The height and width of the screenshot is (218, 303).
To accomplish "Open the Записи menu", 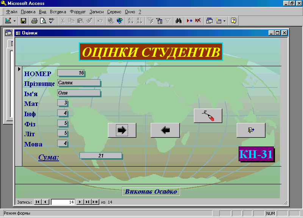I will tap(97, 12).
